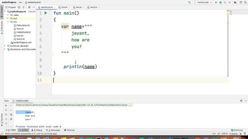This screenshot has height=139, width=248.
Task: Close the HelloWorld.kt editor tab
Action: click(55, 7)
